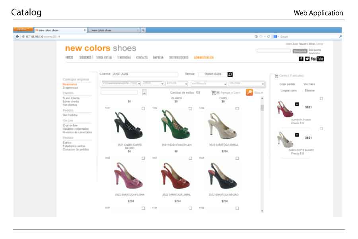Click the Tienda field showing Outlet Moza
Screen dimensions: 358x239
(x=213, y=74)
